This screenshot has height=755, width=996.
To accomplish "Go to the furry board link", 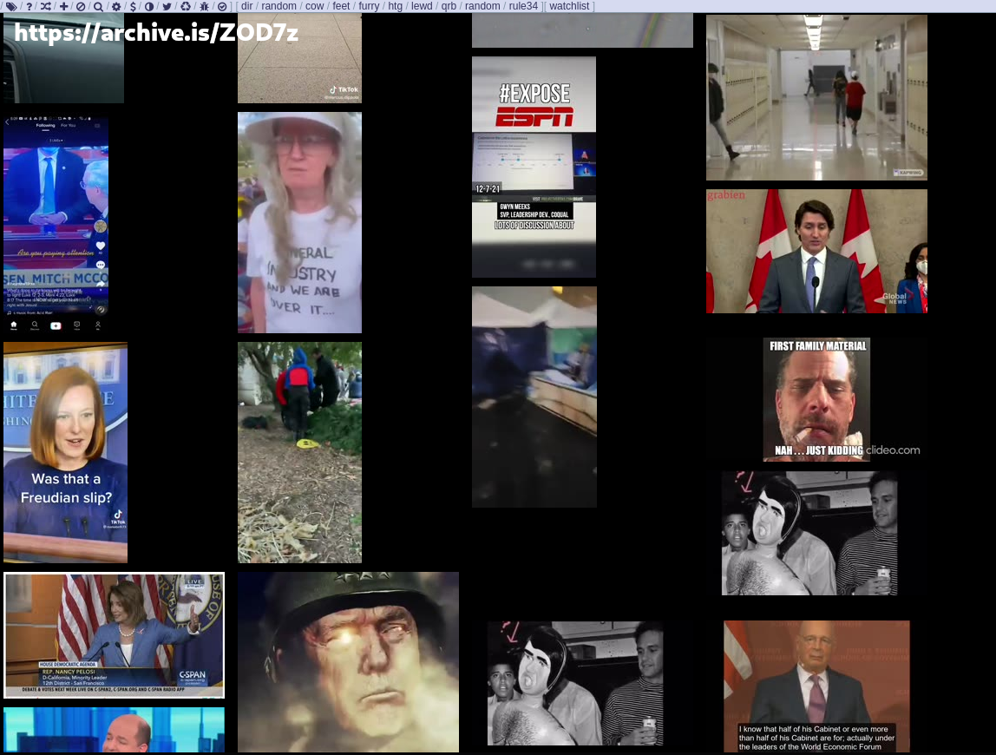I will coord(369,6).
